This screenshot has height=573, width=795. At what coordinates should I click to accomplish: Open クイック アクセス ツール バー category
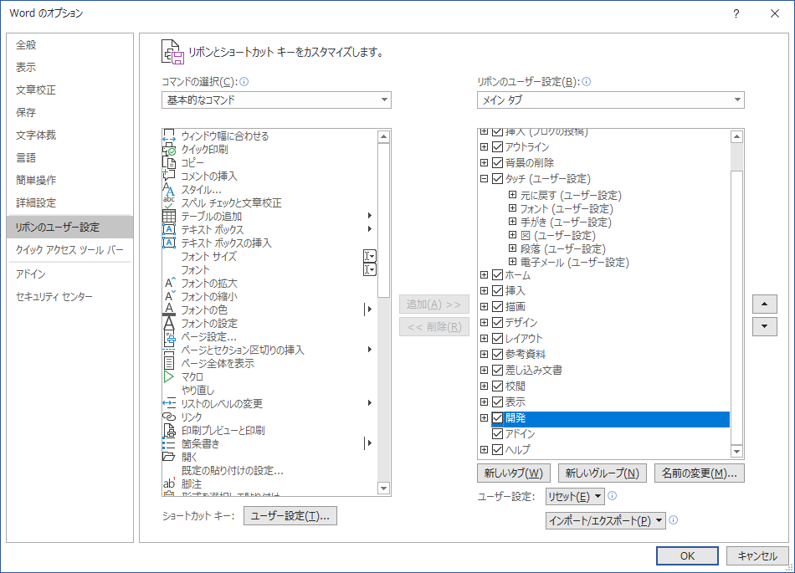69,250
